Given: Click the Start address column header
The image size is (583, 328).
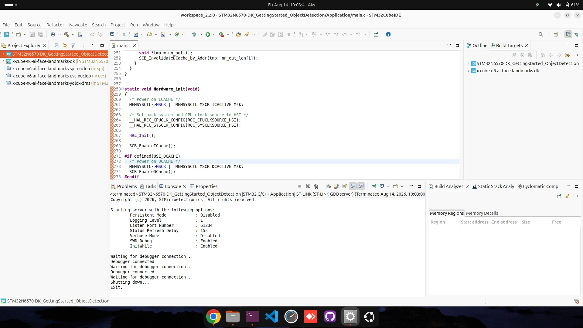Looking at the screenshot, I should (475, 222).
